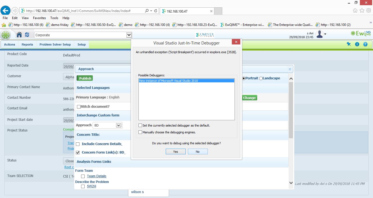Image resolution: width=373 pixels, height=198 pixels.
Task: Close the Approach dialog with X
Action: click(x=290, y=69)
